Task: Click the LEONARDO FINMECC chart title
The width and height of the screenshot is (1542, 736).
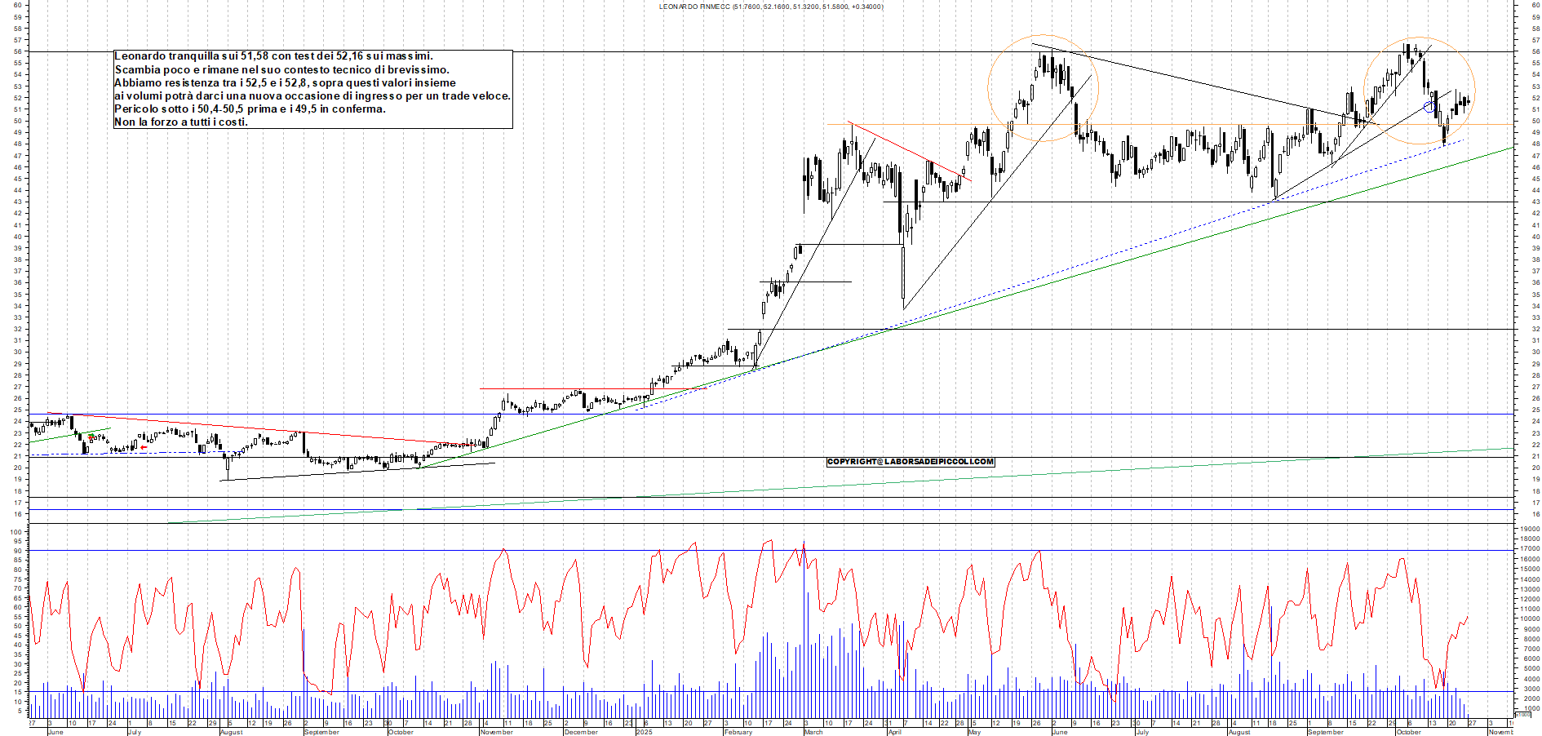Action: (770, 7)
